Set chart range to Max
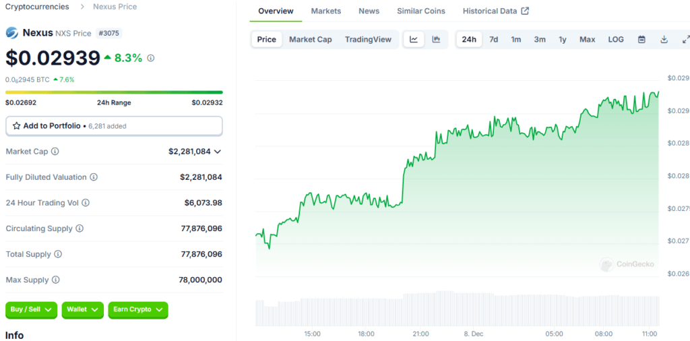 pos(588,39)
